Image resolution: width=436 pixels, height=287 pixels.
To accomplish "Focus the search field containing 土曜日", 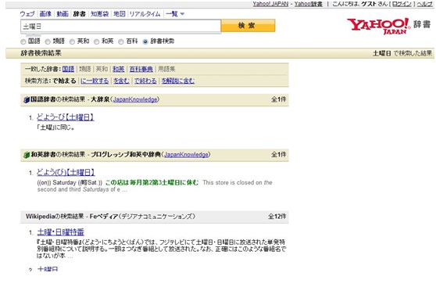I will coord(120,27).
